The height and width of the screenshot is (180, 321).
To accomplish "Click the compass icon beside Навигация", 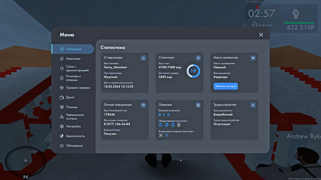I will click(x=62, y=59).
